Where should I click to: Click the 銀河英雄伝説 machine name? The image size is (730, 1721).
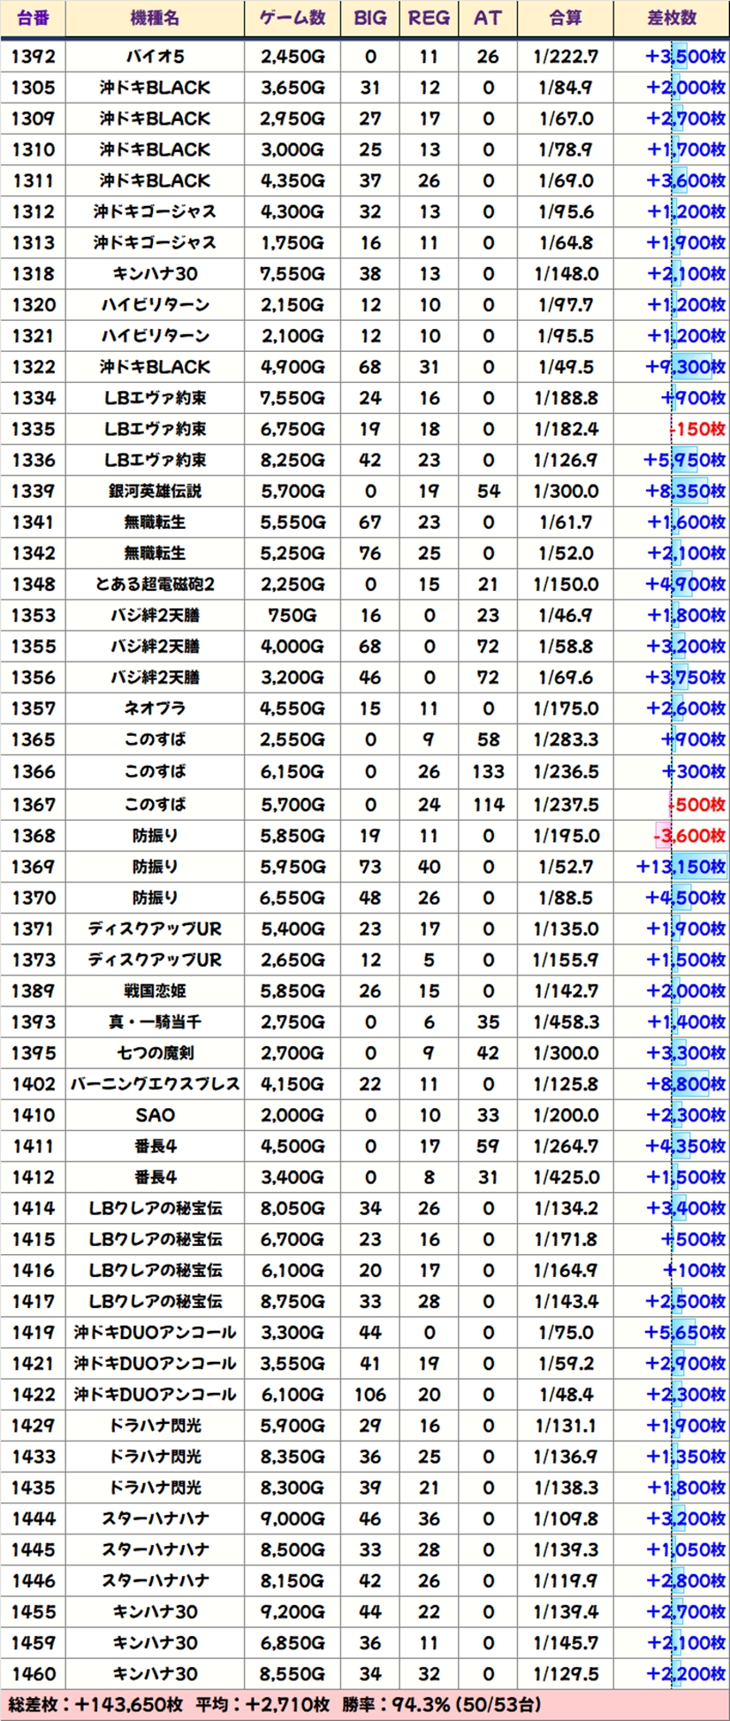click(155, 491)
